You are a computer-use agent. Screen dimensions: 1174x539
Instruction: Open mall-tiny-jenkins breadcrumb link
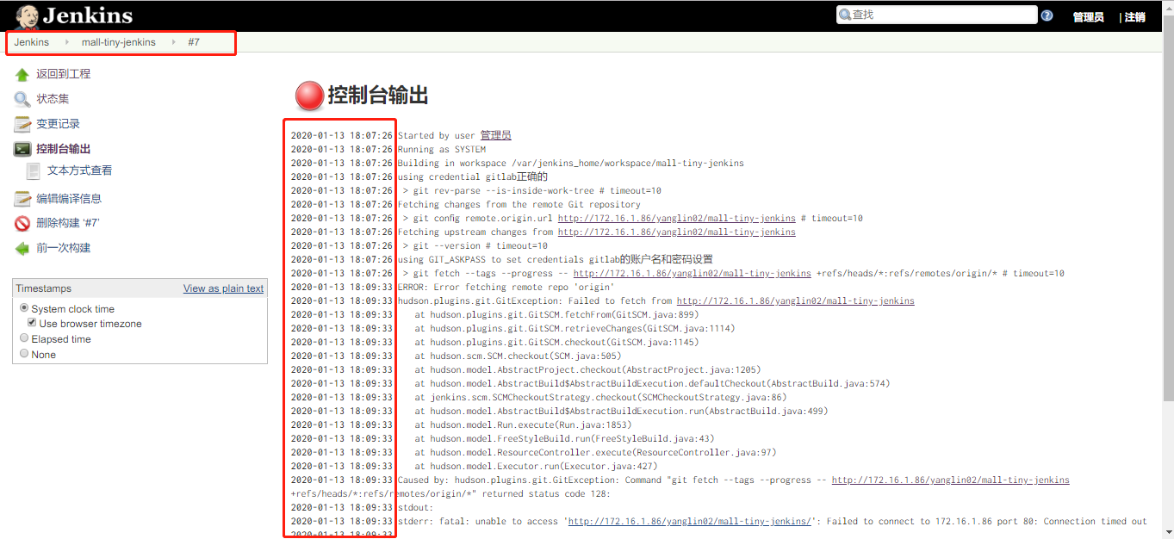pyautogui.click(x=119, y=41)
